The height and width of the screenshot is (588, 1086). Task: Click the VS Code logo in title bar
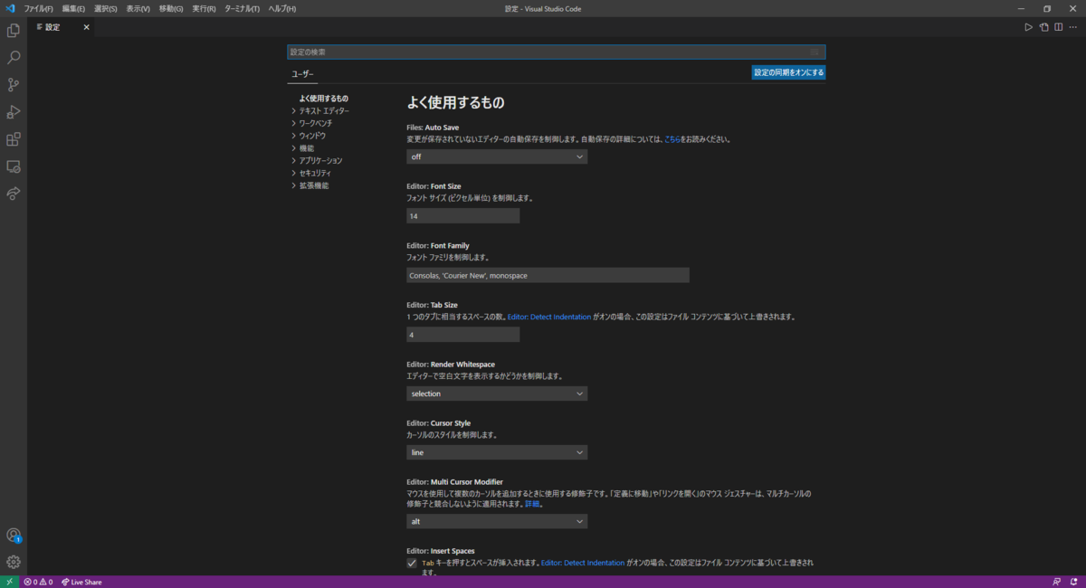[10, 8]
